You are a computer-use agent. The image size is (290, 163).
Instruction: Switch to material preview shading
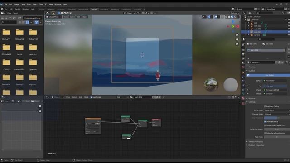[x=232, y=17]
